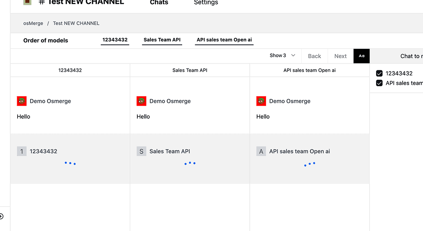Click Demo Osmerge avatar in 12343432 column
Screen dimensions: 423x231
coord(22,101)
